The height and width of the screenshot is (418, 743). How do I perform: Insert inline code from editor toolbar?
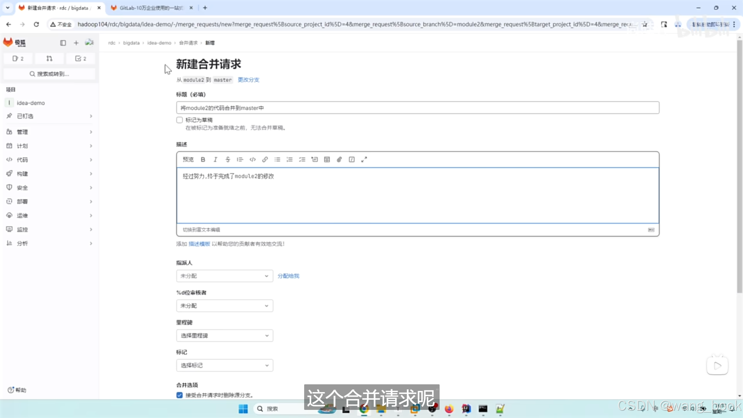point(252,159)
